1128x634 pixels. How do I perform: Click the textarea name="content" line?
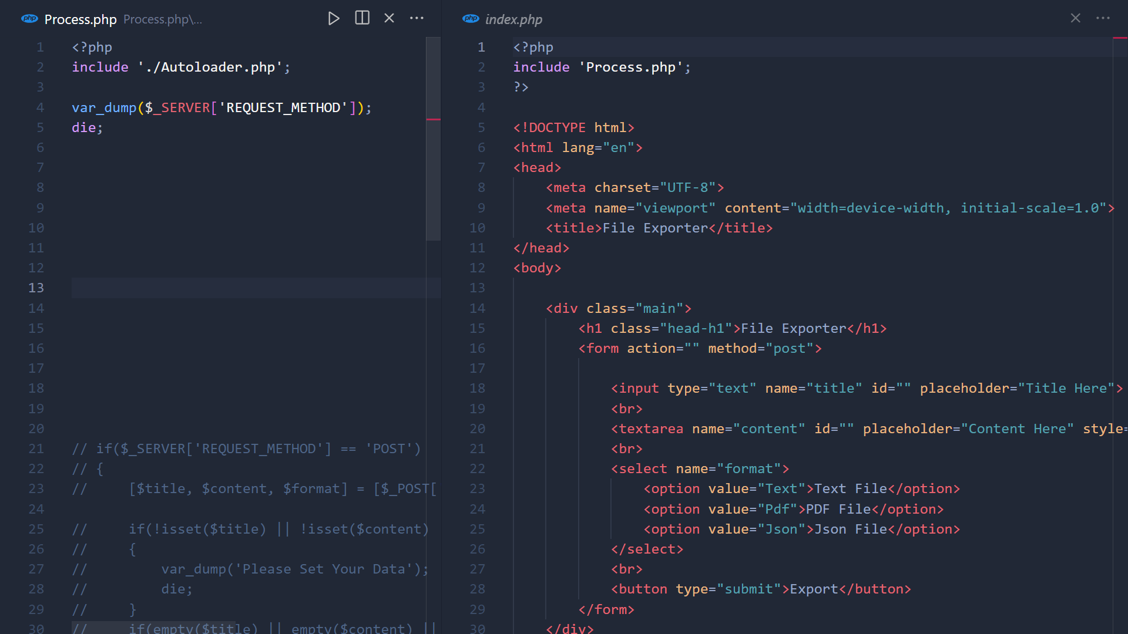click(x=869, y=429)
